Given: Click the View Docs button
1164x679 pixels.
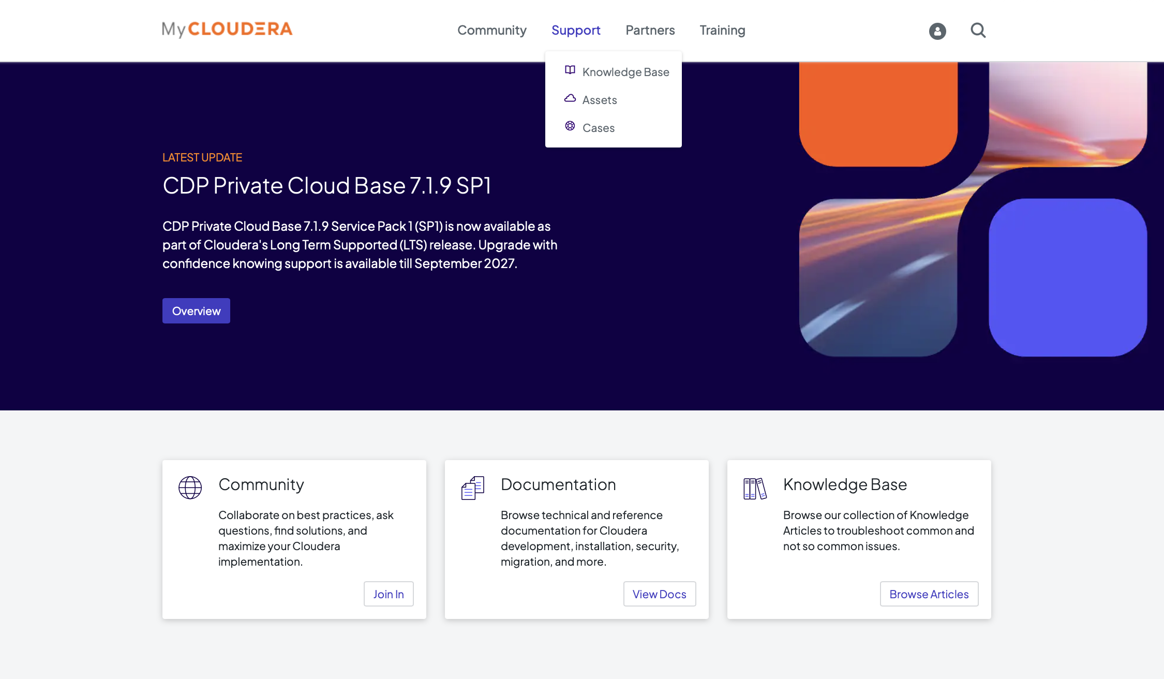Looking at the screenshot, I should click(x=660, y=594).
